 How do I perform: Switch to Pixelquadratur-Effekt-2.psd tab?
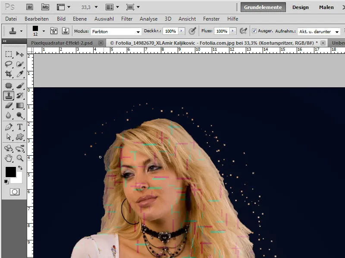pyautogui.click(x=62, y=43)
